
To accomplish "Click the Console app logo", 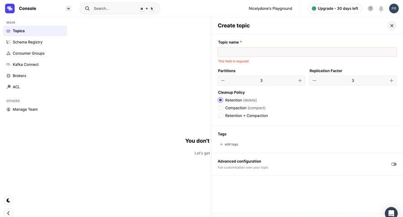I will pyautogui.click(x=10, y=9).
